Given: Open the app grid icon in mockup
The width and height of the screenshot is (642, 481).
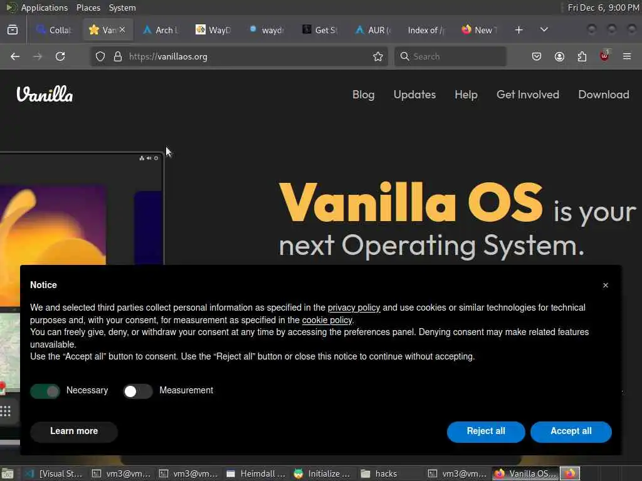Looking at the screenshot, I should point(5,411).
